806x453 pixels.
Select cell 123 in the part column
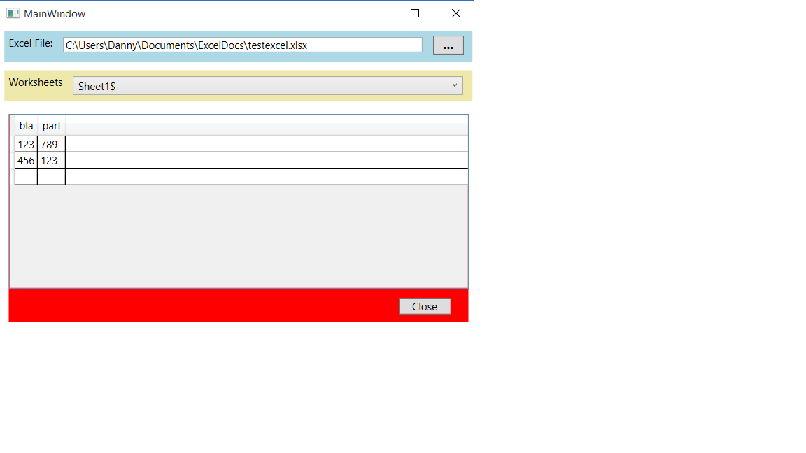(x=51, y=161)
